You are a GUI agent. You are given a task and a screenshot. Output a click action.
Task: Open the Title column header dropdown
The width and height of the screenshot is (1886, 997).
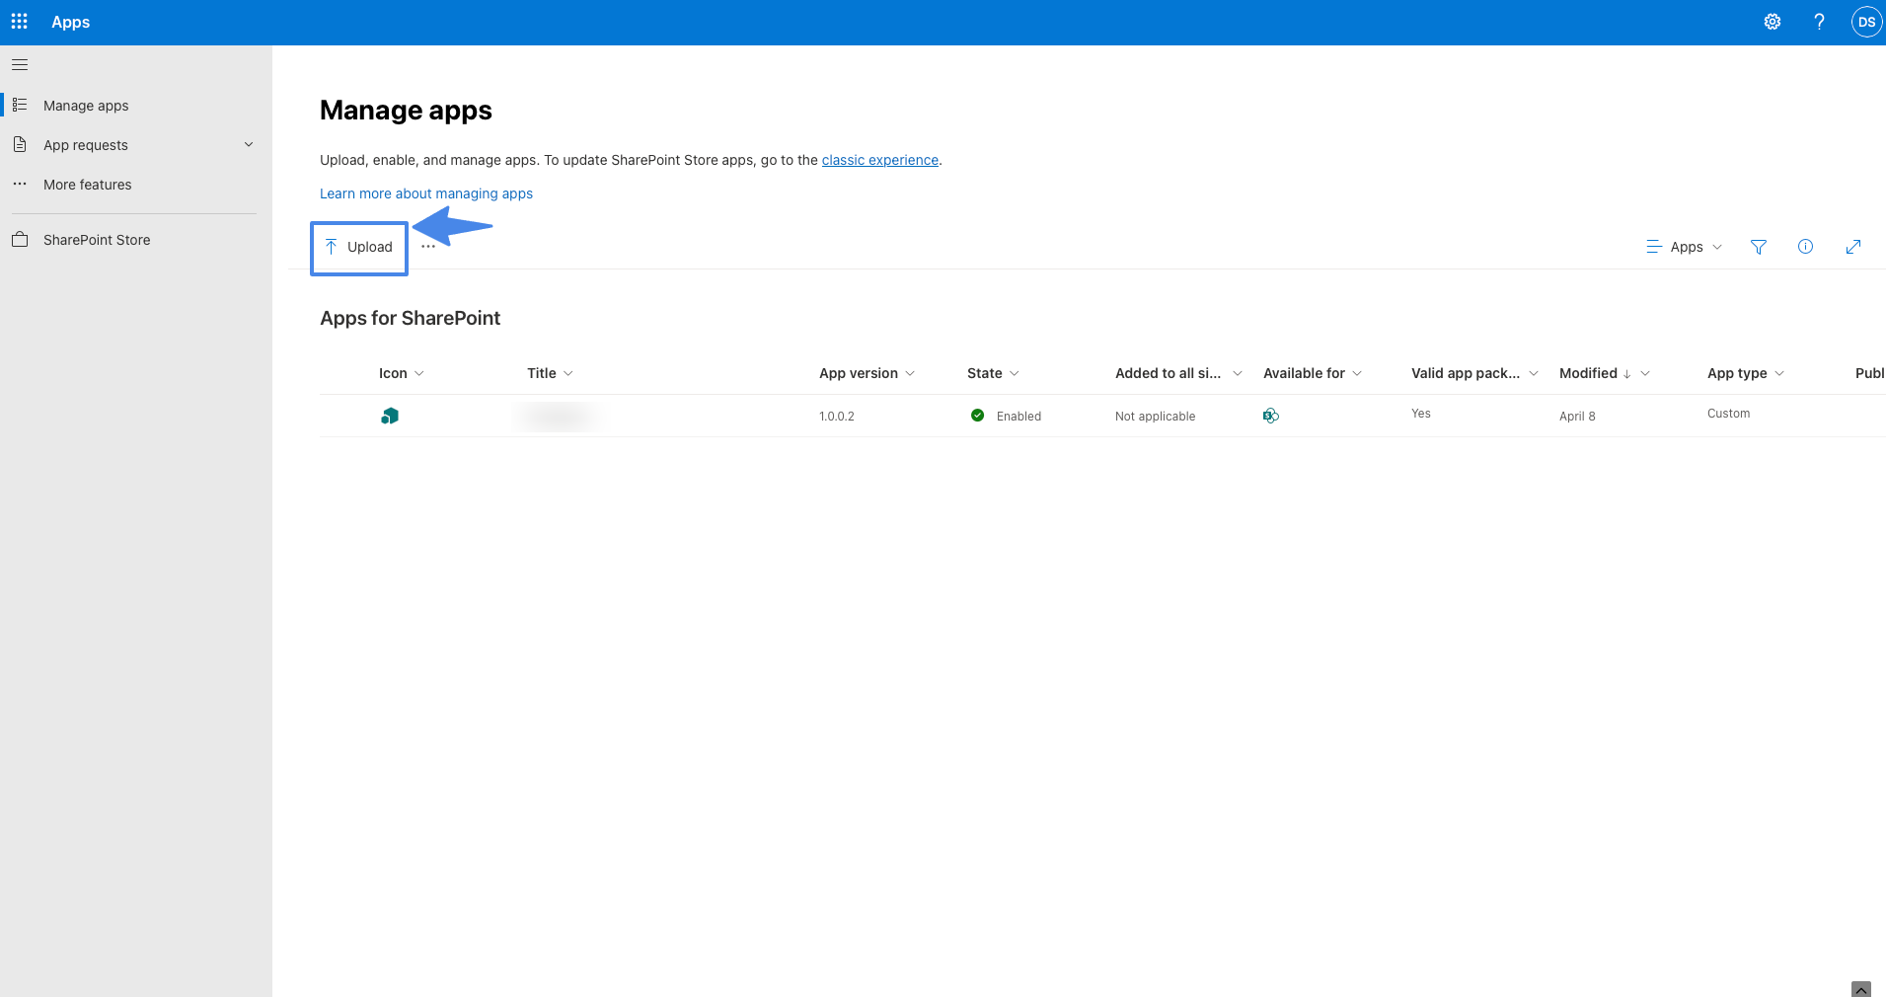[549, 373]
